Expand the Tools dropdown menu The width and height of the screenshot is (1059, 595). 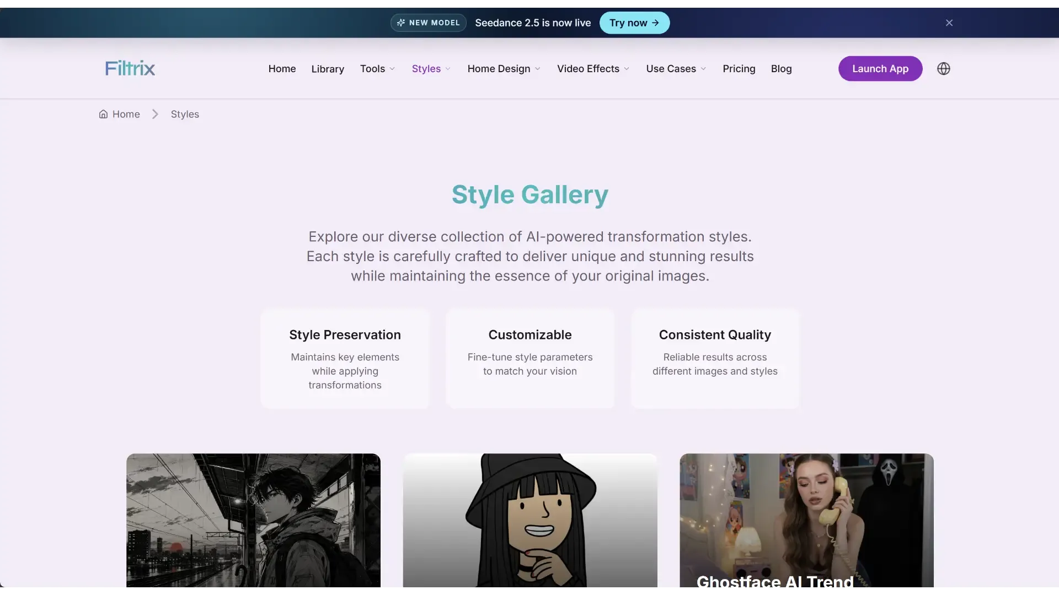378,69
